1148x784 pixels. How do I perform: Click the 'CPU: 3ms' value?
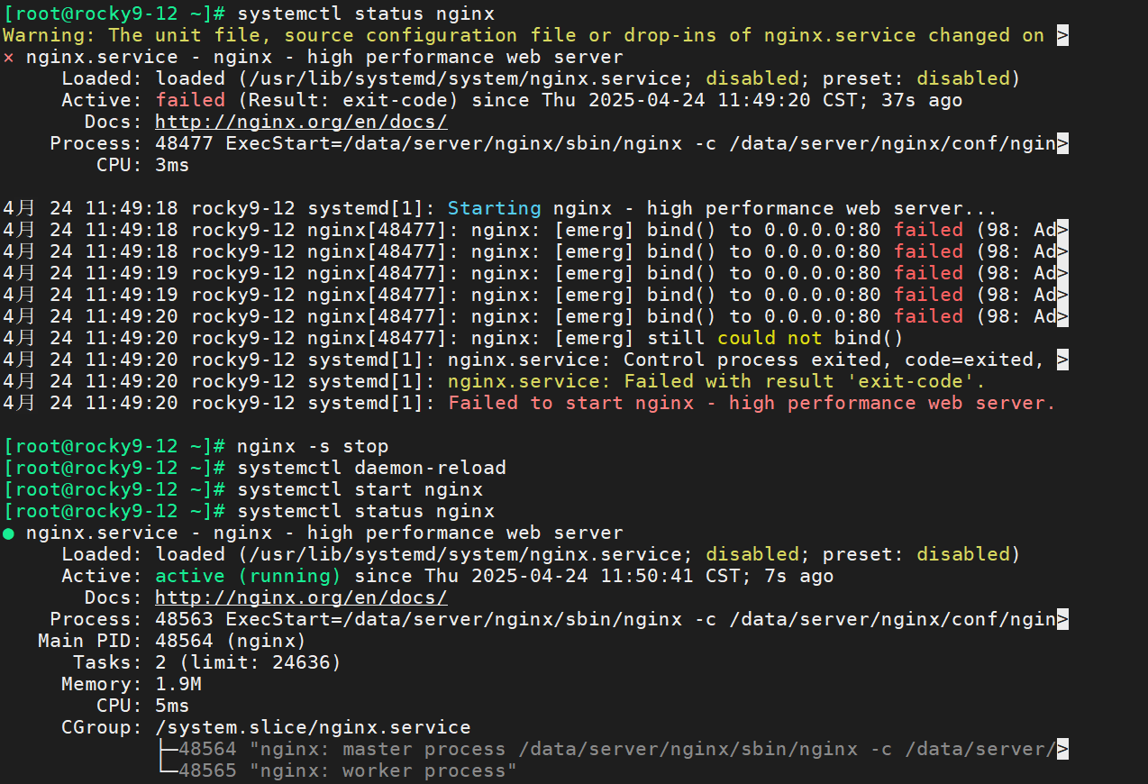coord(172,165)
